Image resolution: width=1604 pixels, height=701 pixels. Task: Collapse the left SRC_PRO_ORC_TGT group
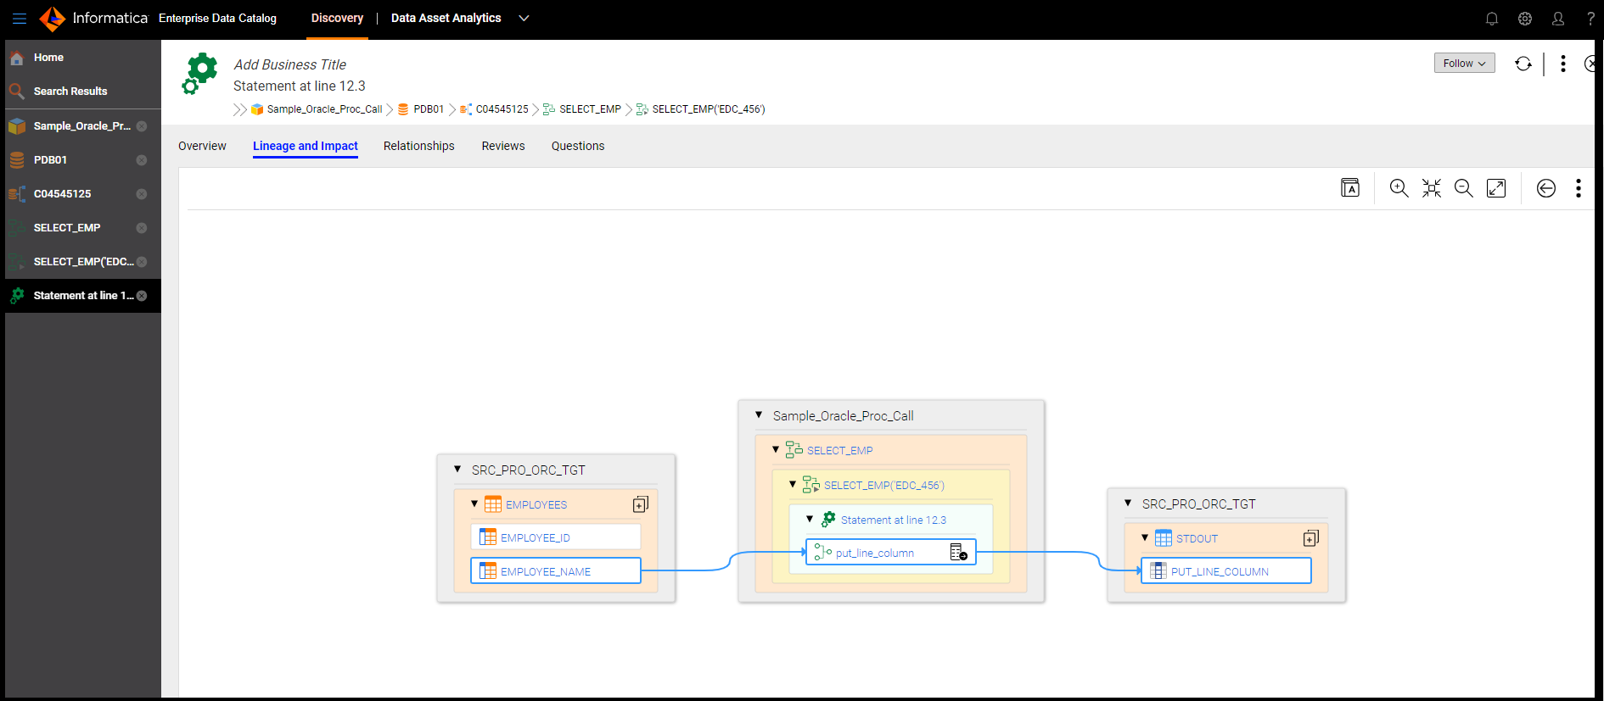point(457,469)
